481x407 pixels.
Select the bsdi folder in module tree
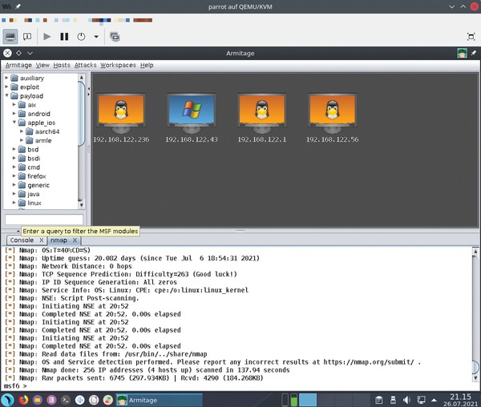point(29,158)
